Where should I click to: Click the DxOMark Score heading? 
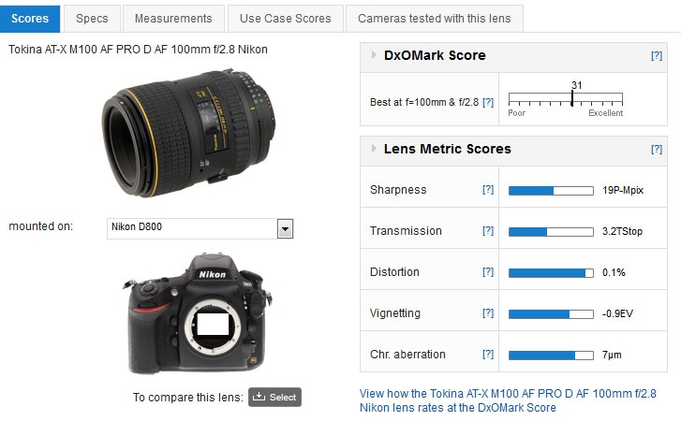435,55
